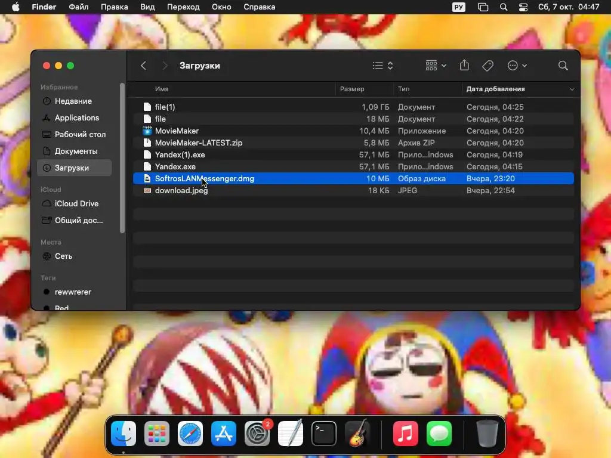Open the Finder menu
Image resolution: width=611 pixels, height=458 pixels.
point(44,7)
